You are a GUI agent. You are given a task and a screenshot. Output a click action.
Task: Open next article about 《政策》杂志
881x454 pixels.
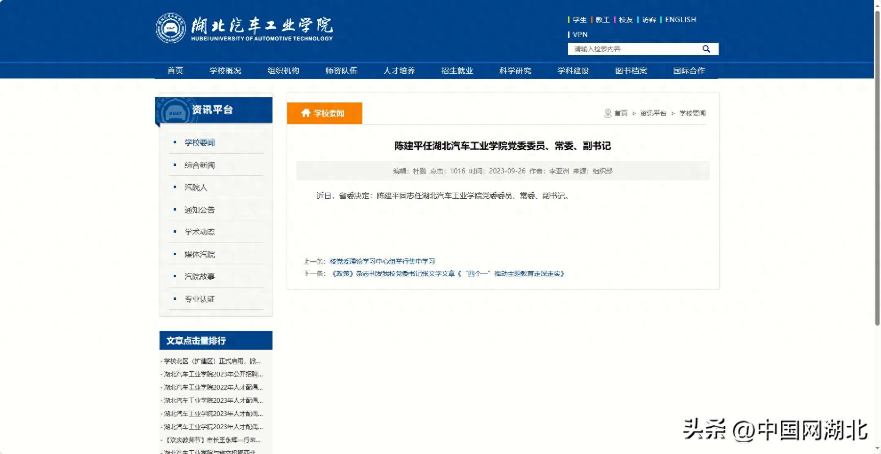click(x=447, y=274)
